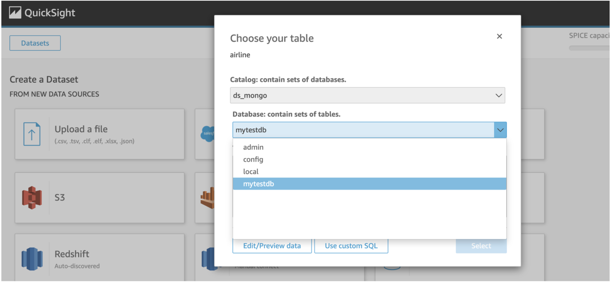Open the Redshift data source card

coord(100,259)
